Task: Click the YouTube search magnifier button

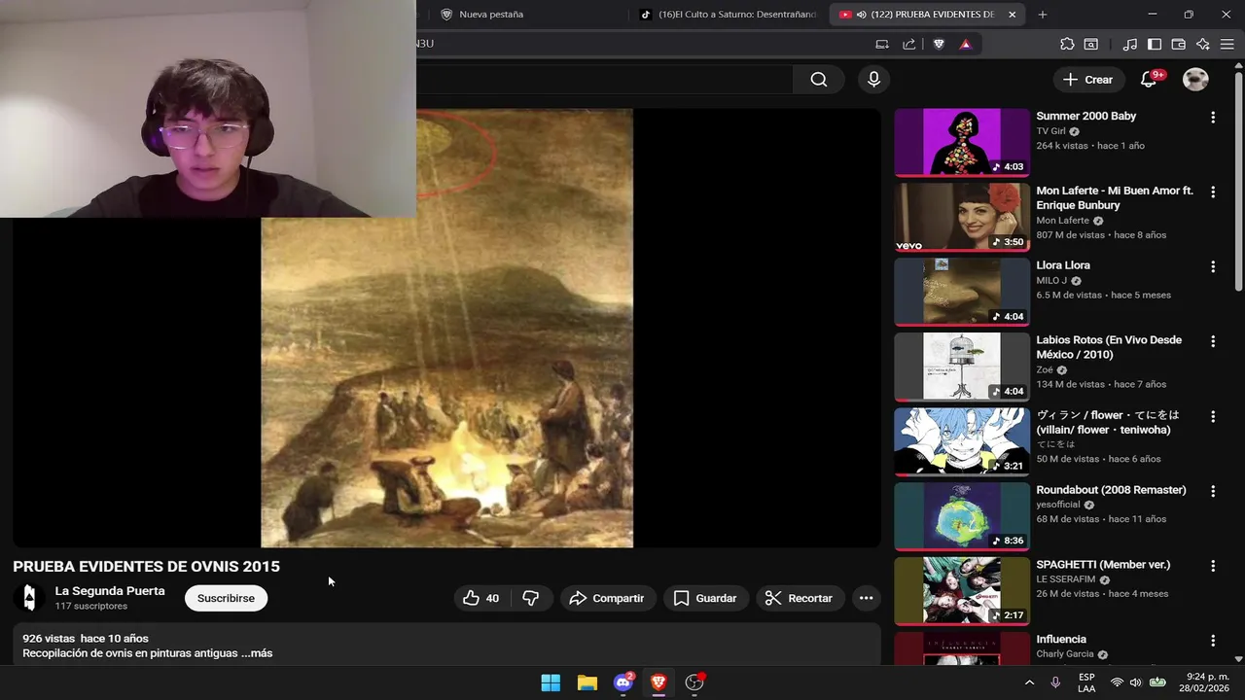Action: click(819, 80)
